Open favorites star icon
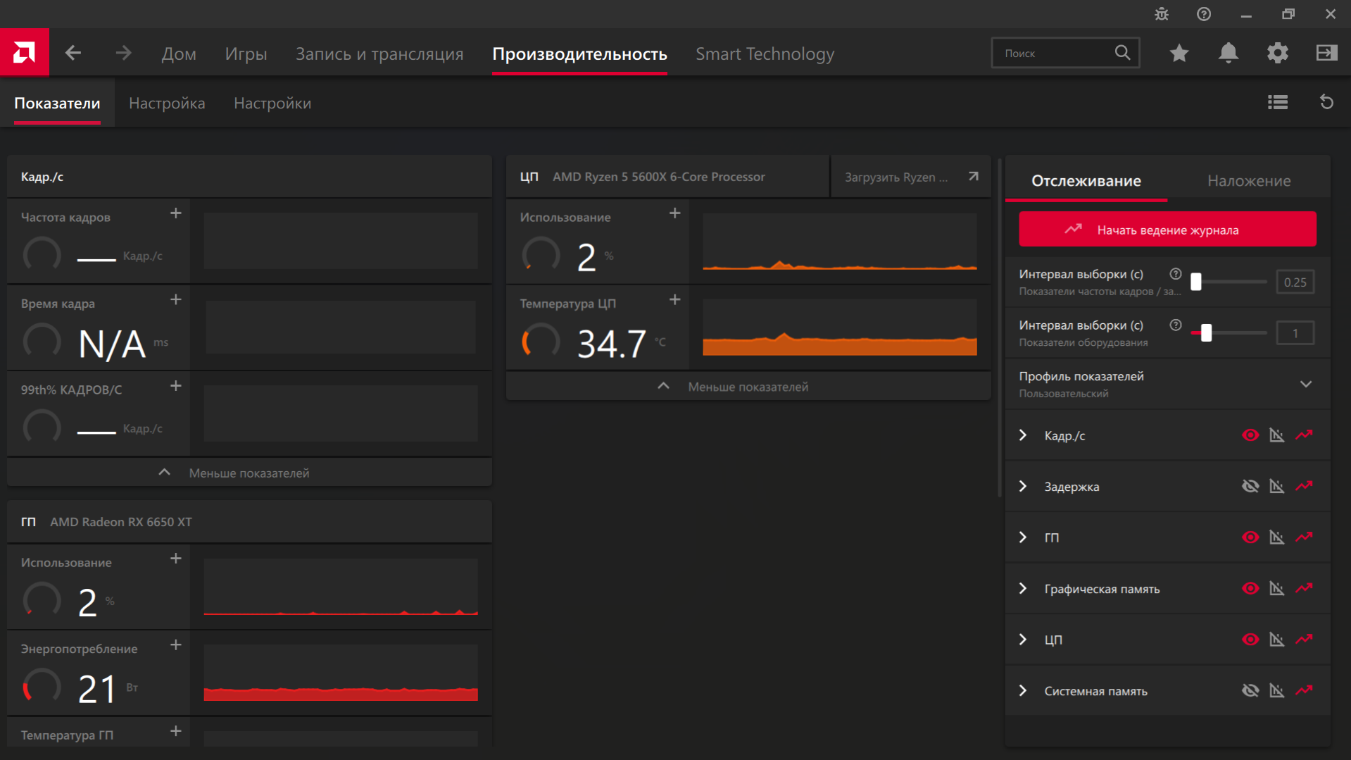 tap(1179, 53)
